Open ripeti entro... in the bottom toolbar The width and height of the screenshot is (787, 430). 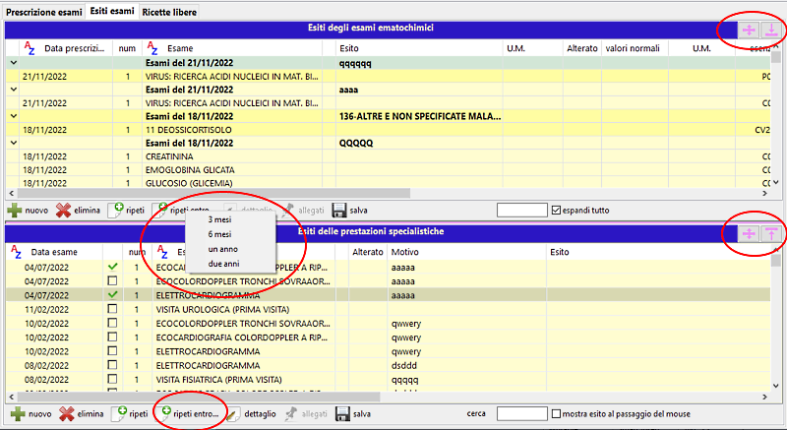[x=189, y=414]
